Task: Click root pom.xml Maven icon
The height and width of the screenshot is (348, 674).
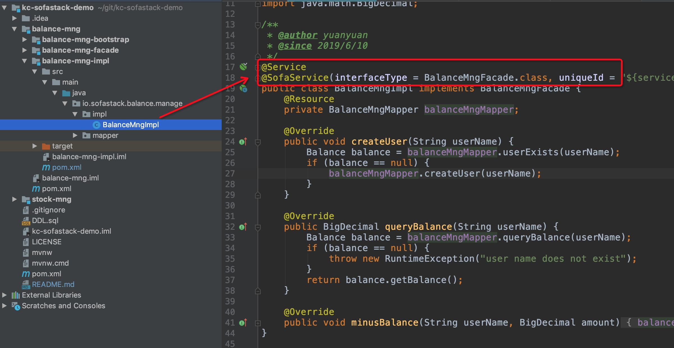Action: pos(26,274)
